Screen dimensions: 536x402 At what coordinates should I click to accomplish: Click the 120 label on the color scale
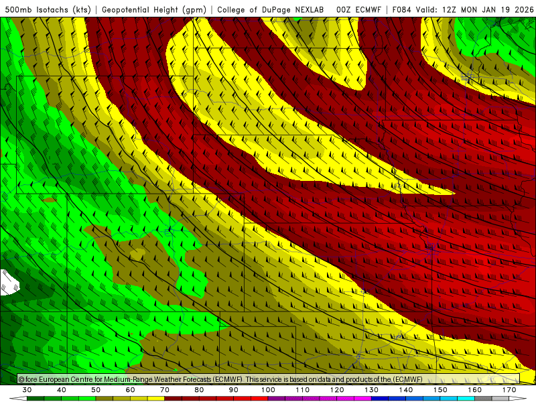click(x=337, y=390)
